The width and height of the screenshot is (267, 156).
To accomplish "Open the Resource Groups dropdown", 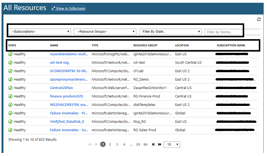I will tap(105, 32).
